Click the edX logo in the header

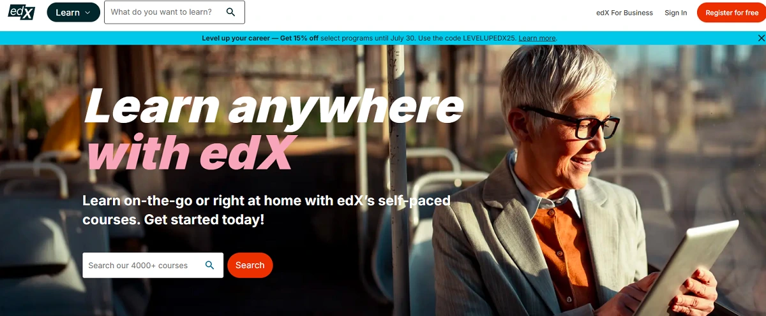click(x=21, y=11)
